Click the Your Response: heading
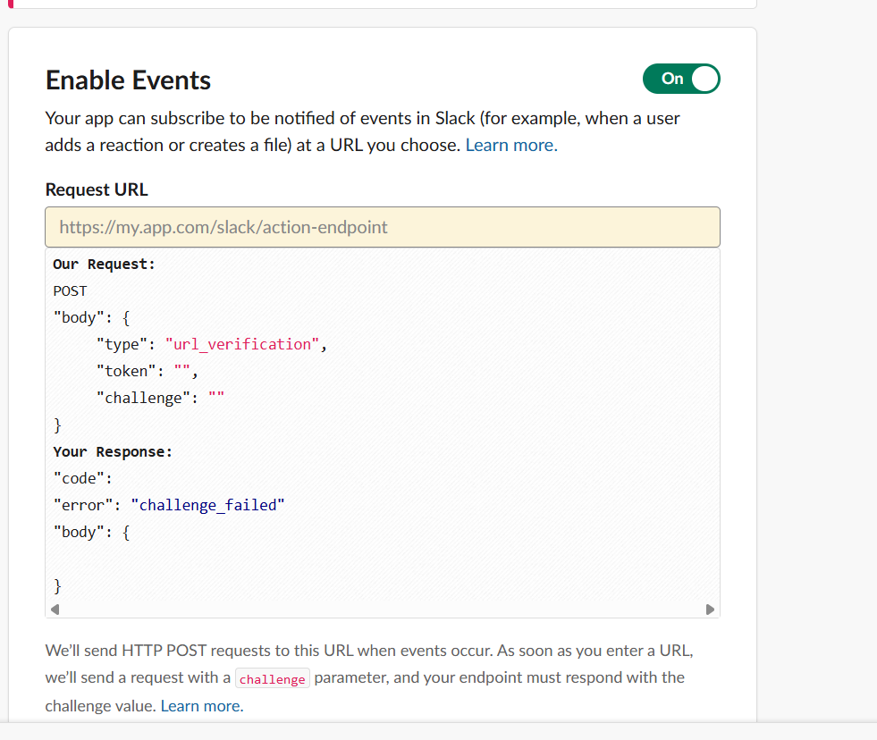 (113, 451)
